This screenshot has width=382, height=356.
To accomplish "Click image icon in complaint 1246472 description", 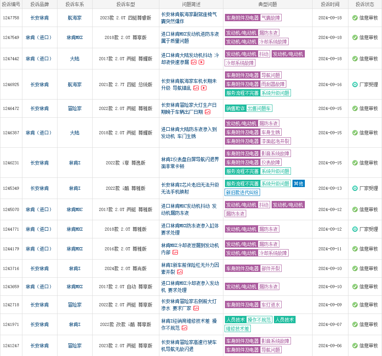I will (208, 112).
